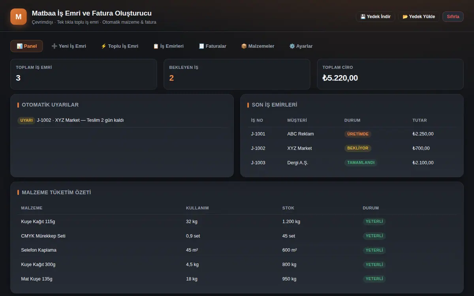This screenshot has height=296, width=474.
Task: Download backup via Yedek İndir button
Action: click(x=375, y=17)
